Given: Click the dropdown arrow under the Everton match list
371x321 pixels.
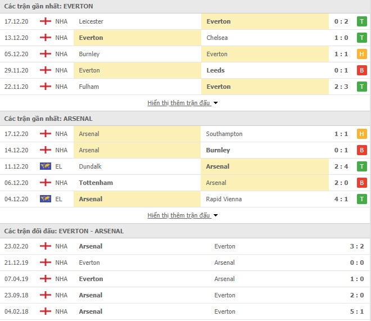Looking at the screenshot, I should 216,103.
